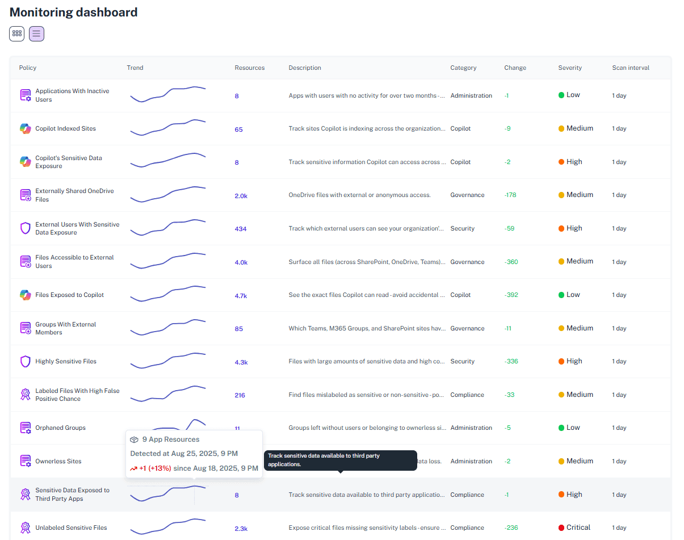Switch to the grid view layout
684x540 pixels.
point(16,34)
